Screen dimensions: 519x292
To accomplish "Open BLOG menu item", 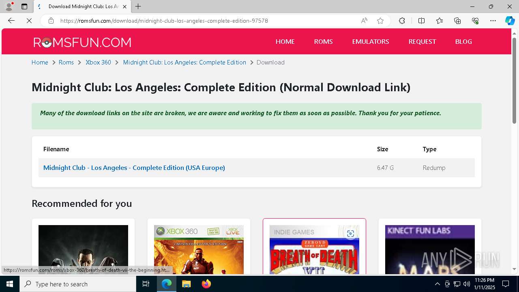I will coord(463,41).
